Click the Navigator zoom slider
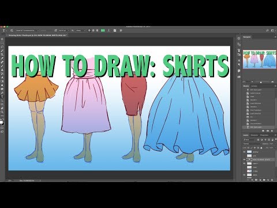The width and height of the screenshot is (277, 208). pyautogui.click(x=261, y=82)
